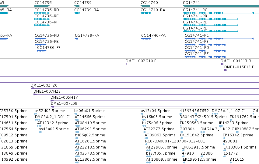Select the RC0-DA0001-120700-012-C01 EST label
This screenshot has height=164, width=259.
click(175, 141)
